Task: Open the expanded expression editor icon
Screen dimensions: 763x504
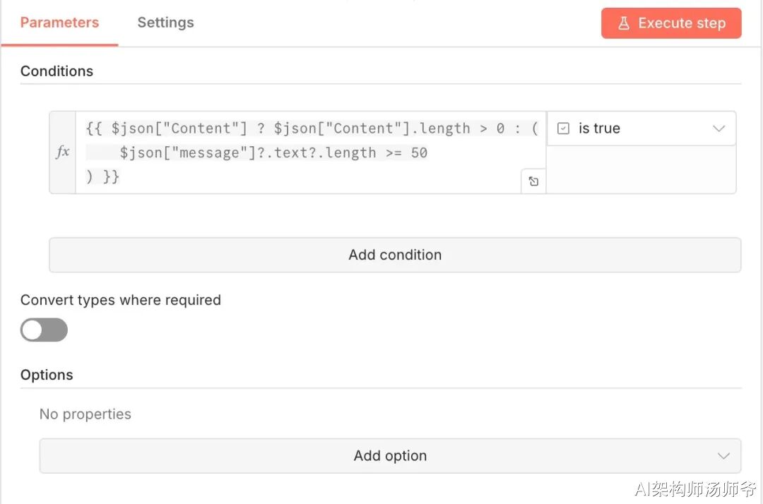Action: 533,181
